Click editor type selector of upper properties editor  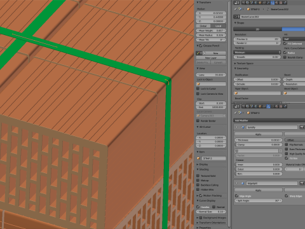pyautogui.click(x=236, y=3)
